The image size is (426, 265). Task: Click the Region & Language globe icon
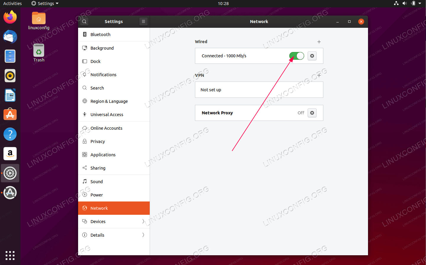85,101
